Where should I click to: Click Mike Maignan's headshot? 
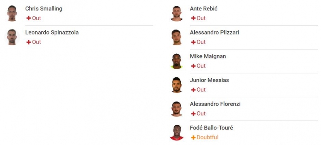point(177,61)
